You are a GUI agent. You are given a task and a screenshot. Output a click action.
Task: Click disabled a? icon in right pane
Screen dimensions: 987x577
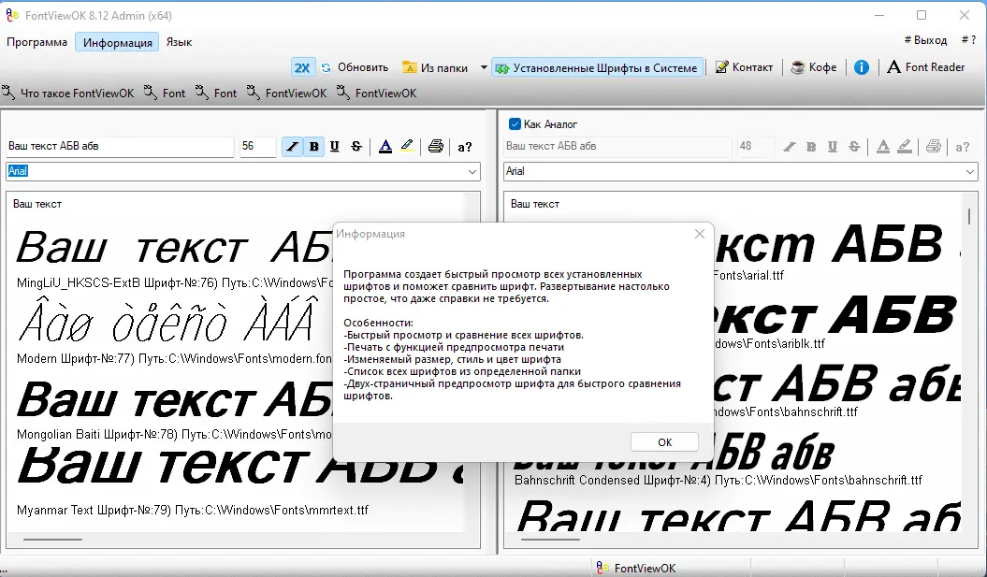[x=962, y=147]
